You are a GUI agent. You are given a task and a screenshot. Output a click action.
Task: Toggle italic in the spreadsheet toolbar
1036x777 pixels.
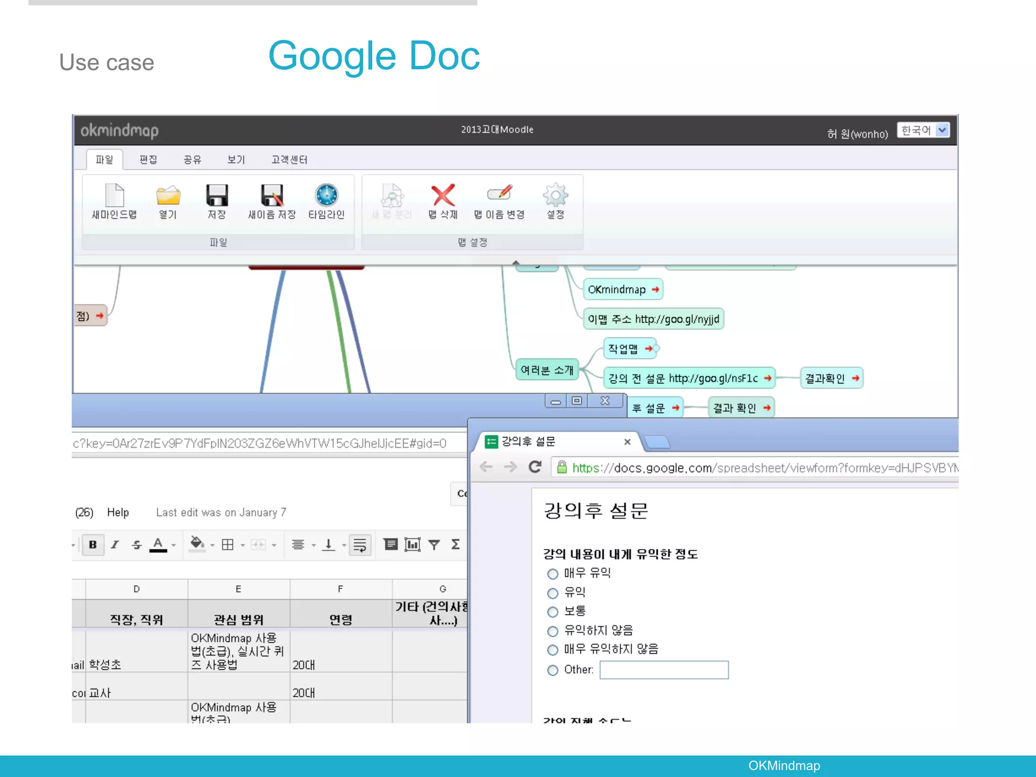(115, 545)
